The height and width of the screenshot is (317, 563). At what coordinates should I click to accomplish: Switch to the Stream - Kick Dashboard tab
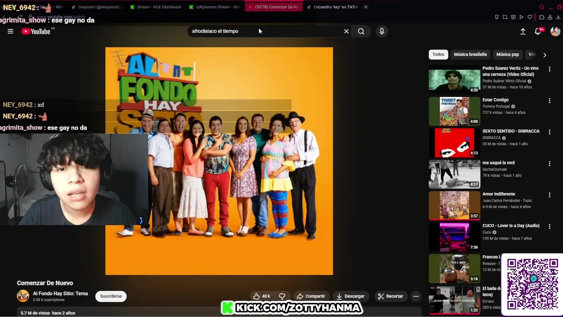(156, 7)
